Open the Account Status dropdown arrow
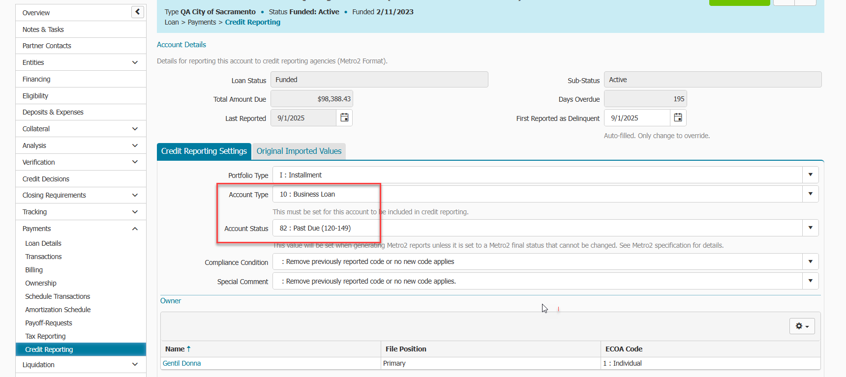The width and height of the screenshot is (846, 377). pyautogui.click(x=810, y=228)
